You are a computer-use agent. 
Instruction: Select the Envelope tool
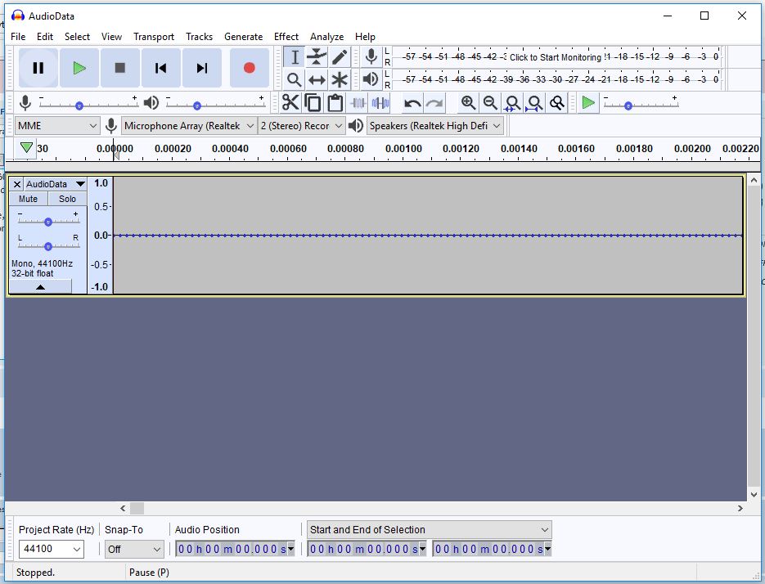[x=317, y=57]
